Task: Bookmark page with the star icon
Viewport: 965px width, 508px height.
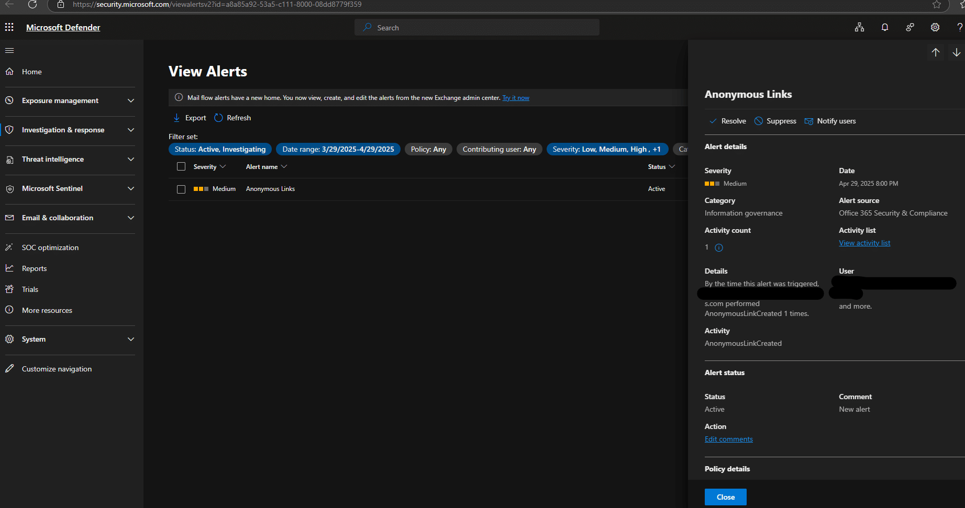Action: [937, 5]
